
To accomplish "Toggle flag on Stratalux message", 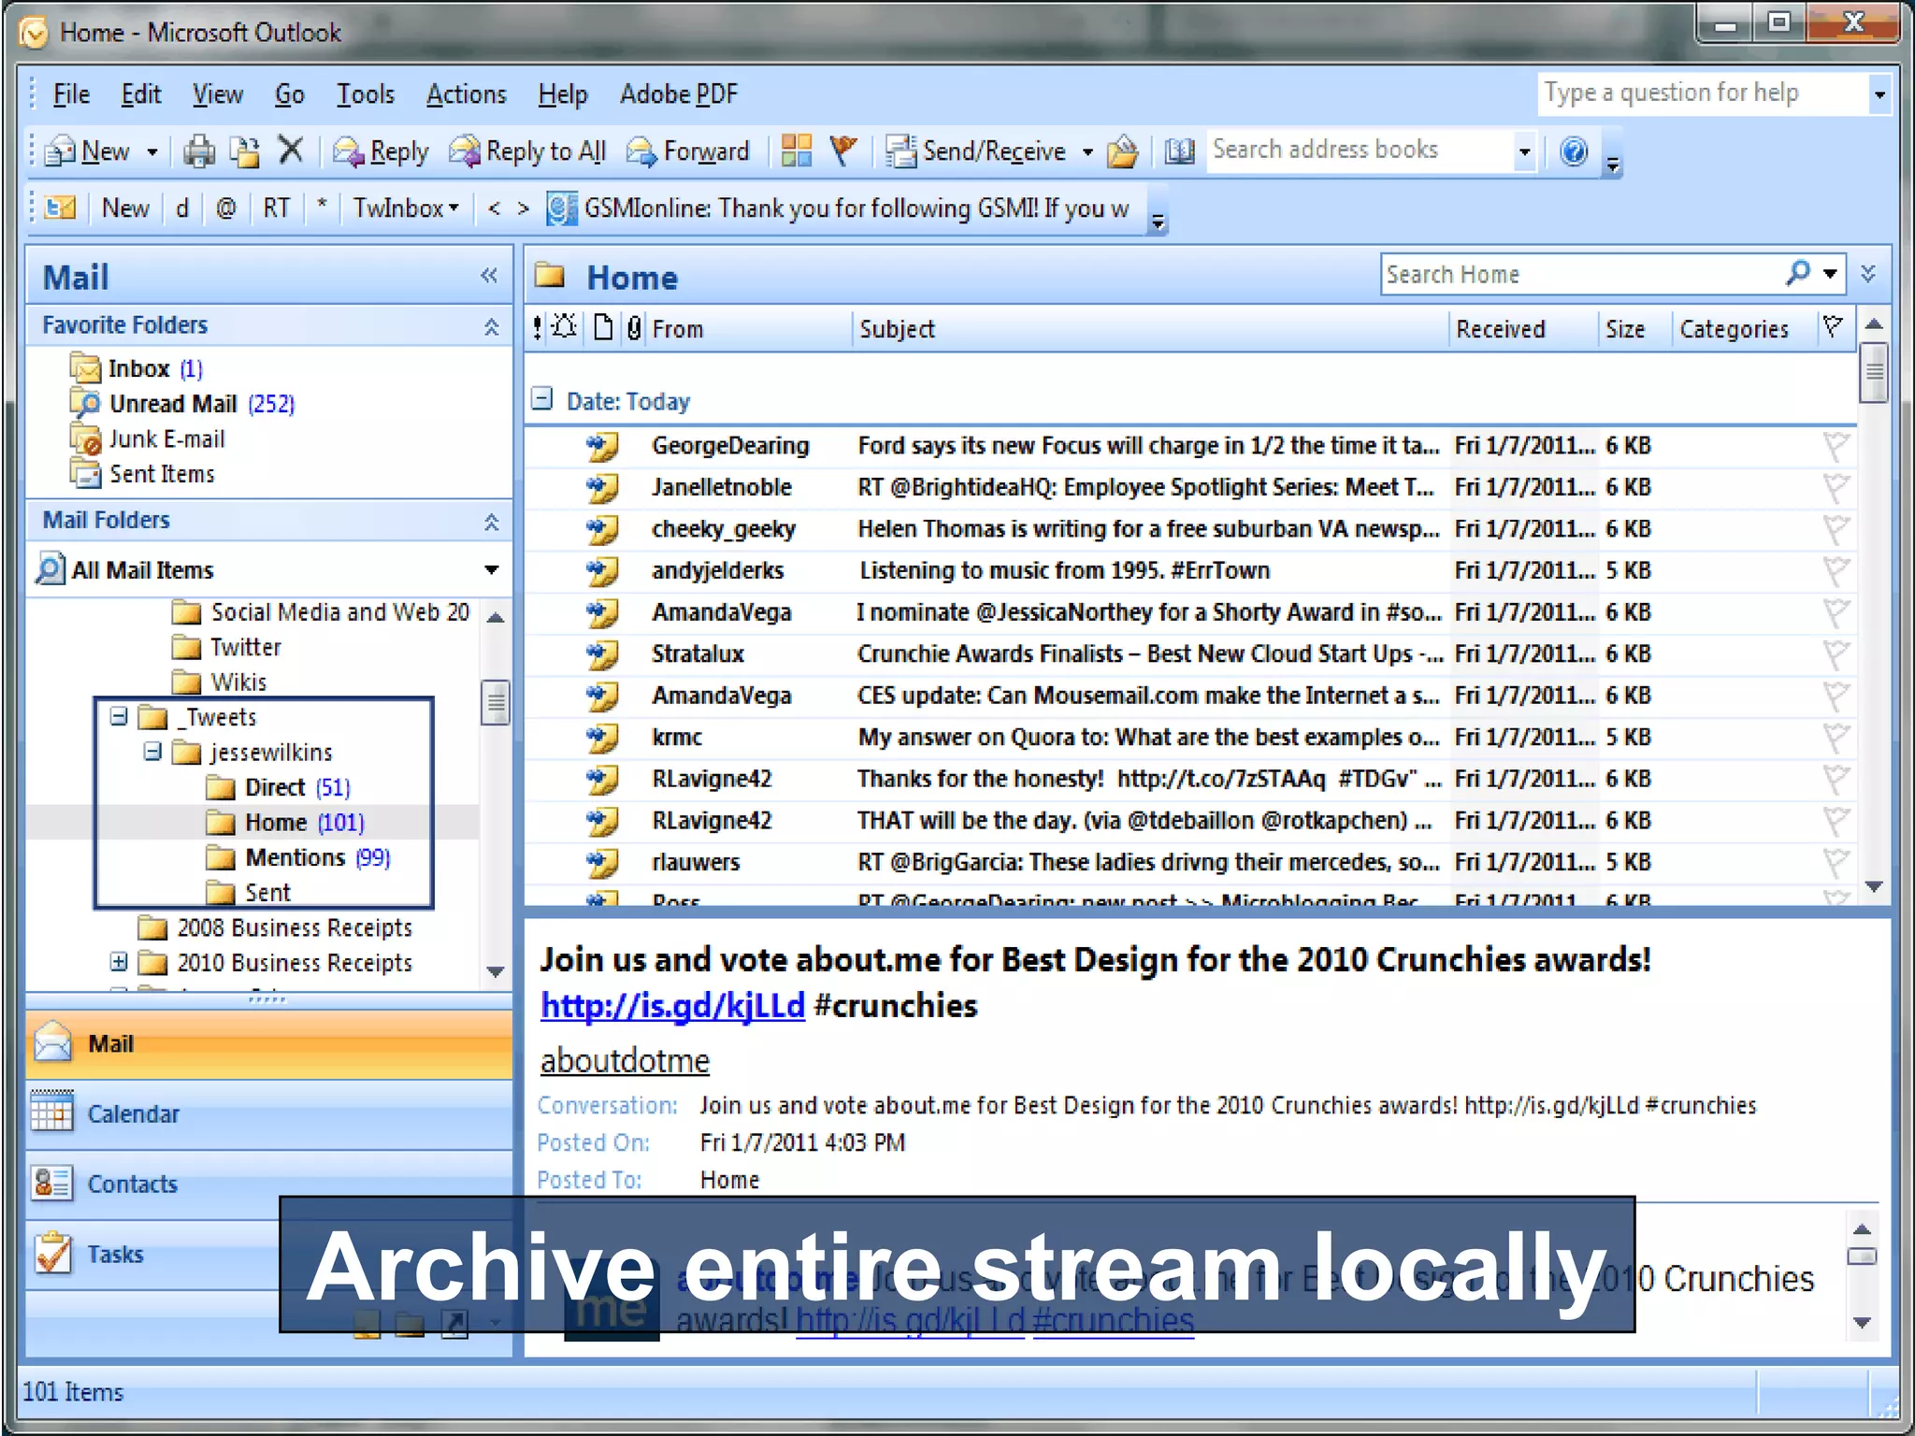I will coord(1836,653).
